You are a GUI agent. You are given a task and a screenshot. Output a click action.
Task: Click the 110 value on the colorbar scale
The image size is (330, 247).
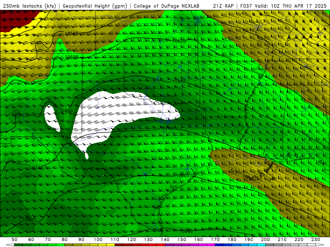[115, 240]
